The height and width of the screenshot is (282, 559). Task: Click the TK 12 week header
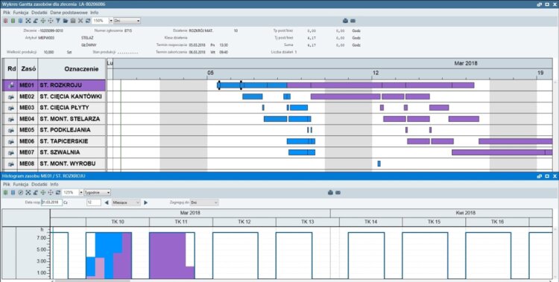(x=244, y=222)
